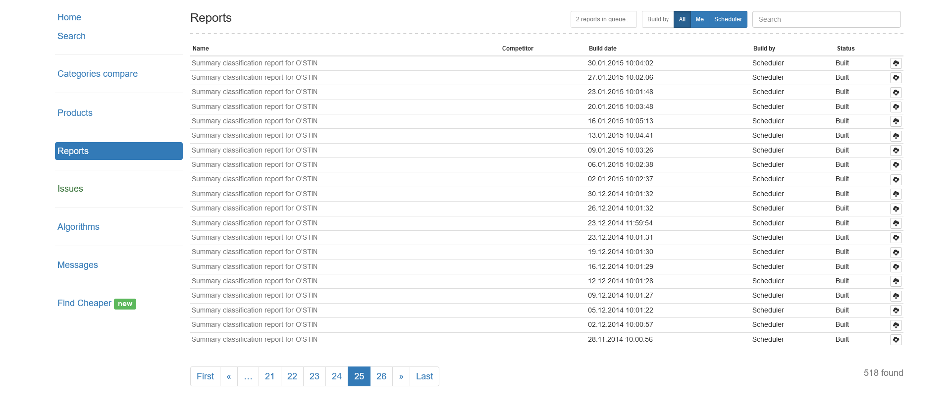The image size is (951, 417).
Task: Jump to the Last page
Action: tap(424, 376)
